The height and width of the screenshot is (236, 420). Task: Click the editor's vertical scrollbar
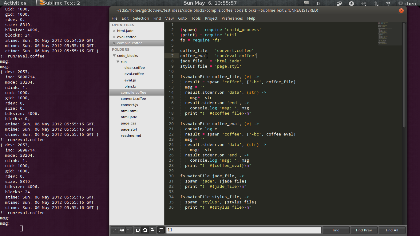[404, 75]
